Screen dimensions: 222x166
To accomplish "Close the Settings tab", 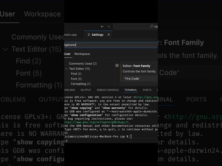I will (109, 35).
